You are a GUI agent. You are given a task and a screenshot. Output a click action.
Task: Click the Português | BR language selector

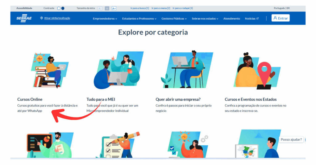point(282,8)
